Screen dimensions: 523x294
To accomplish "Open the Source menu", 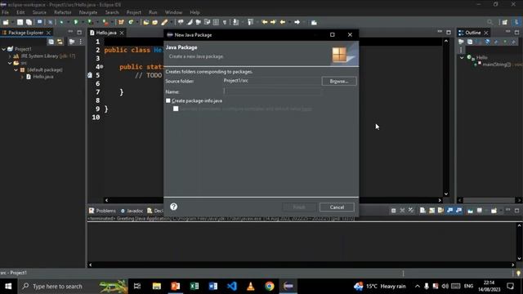I will (x=39, y=12).
